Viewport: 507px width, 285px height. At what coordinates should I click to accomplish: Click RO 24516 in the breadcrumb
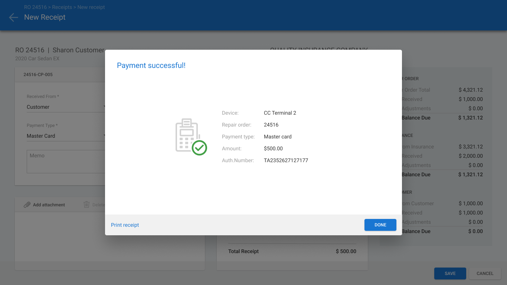click(x=36, y=7)
